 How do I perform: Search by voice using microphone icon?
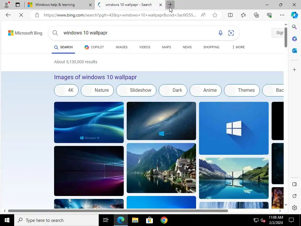pyautogui.click(x=220, y=33)
